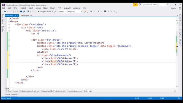183x103 pixels.
Task: Open the FILE menu
Action: point(3,8)
